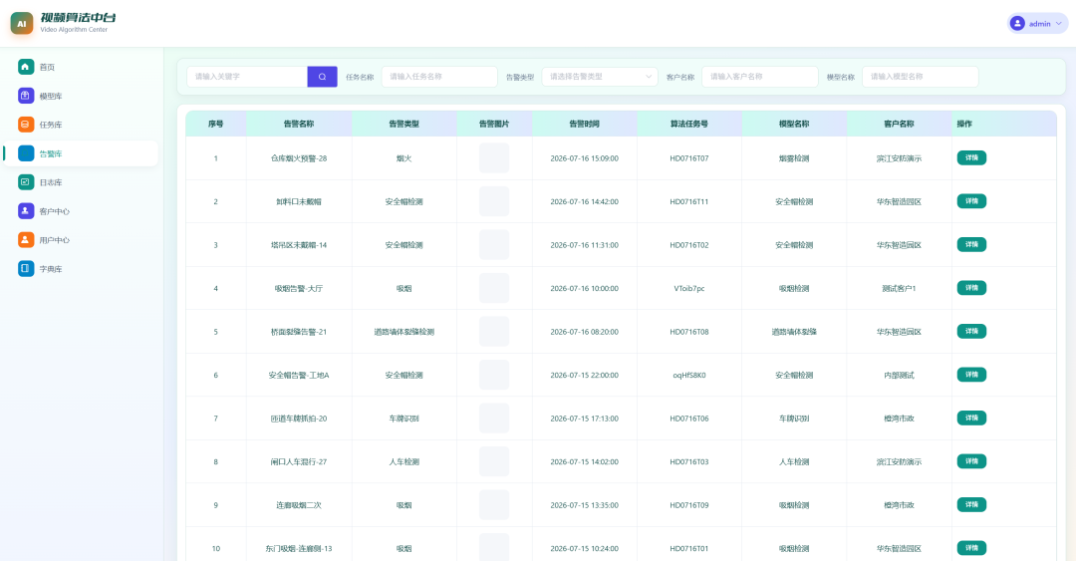Focus the 模型名称 input field
Viewport: 1076px width, 561px height.
click(921, 77)
